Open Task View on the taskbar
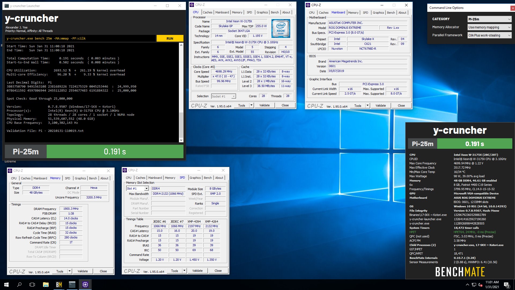This screenshot has width=515, height=290. click(x=32, y=285)
